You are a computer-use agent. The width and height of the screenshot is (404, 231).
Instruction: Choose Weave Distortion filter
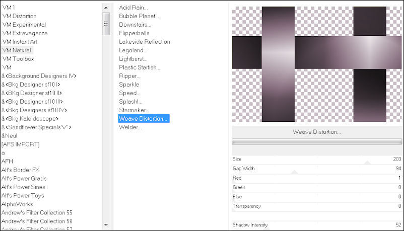(x=144, y=118)
